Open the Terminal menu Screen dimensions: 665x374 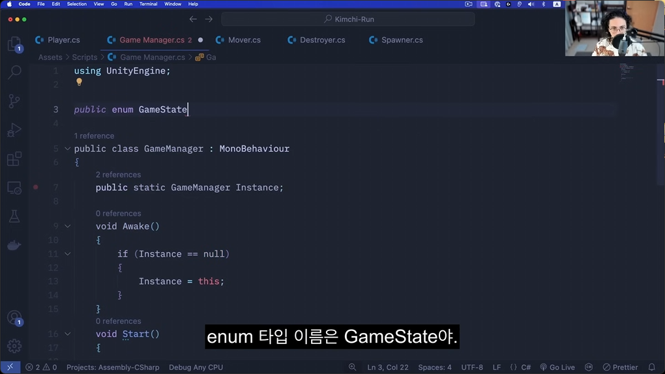tap(149, 4)
